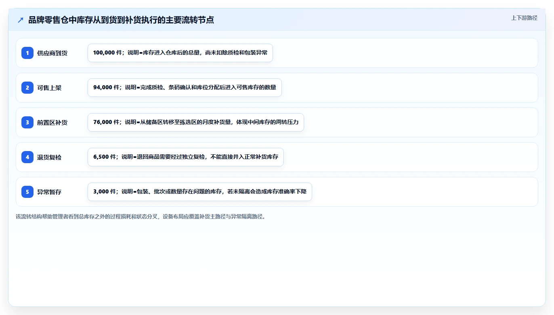Viewport: 554px width, 315px height.
Task: Select step number 5 badge
Action: coord(27,192)
